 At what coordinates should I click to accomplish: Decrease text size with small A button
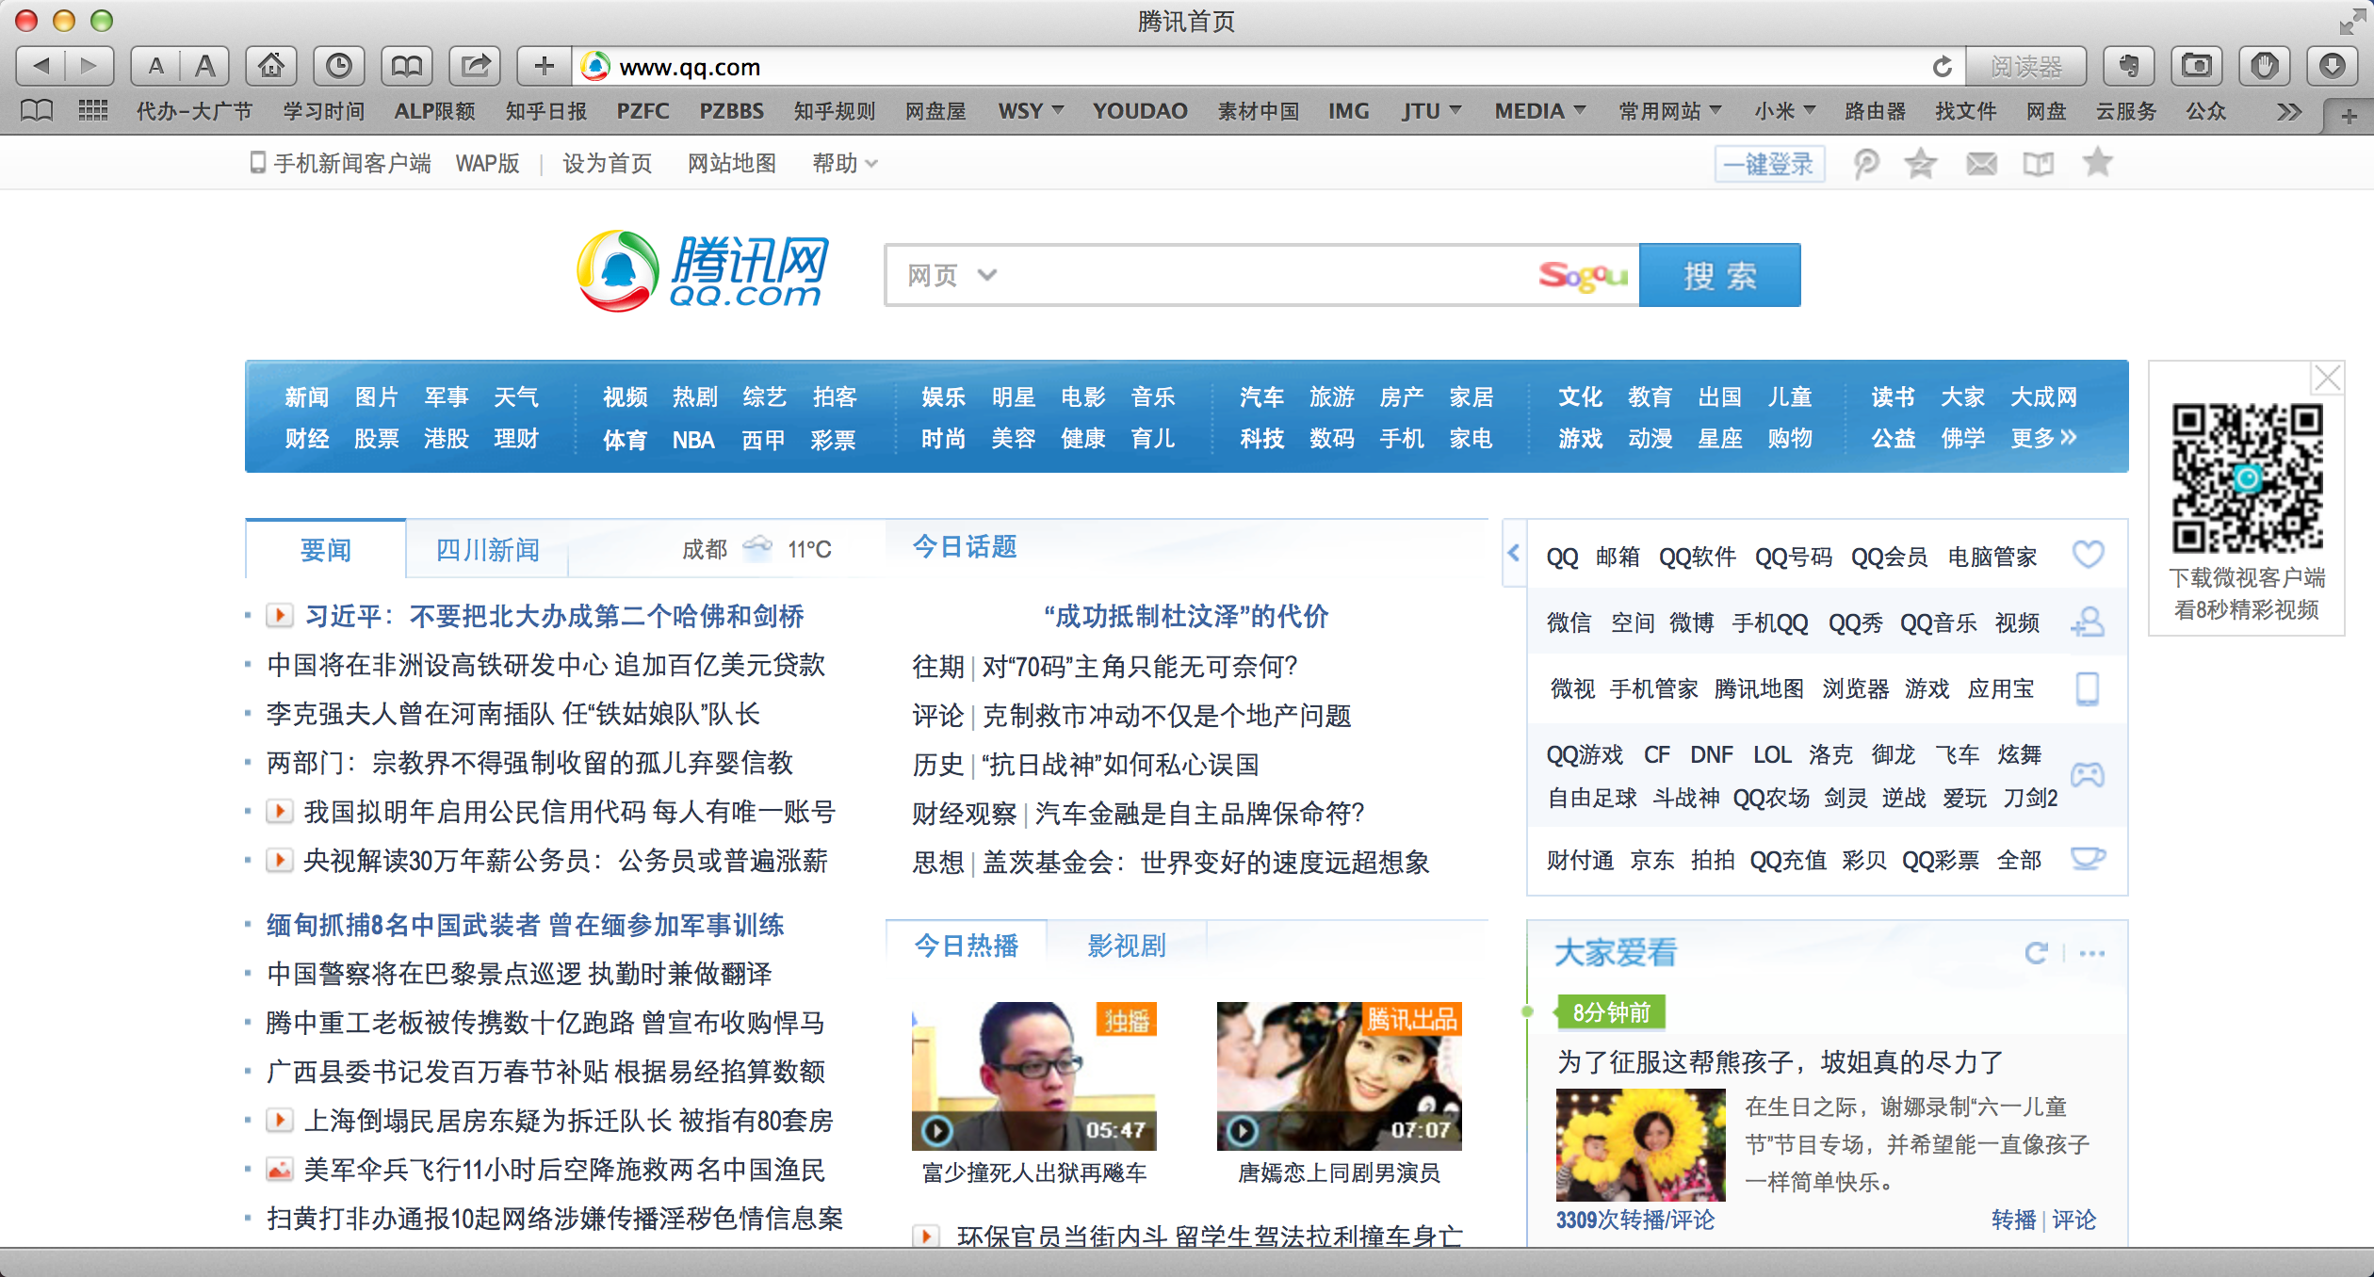pos(156,66)
